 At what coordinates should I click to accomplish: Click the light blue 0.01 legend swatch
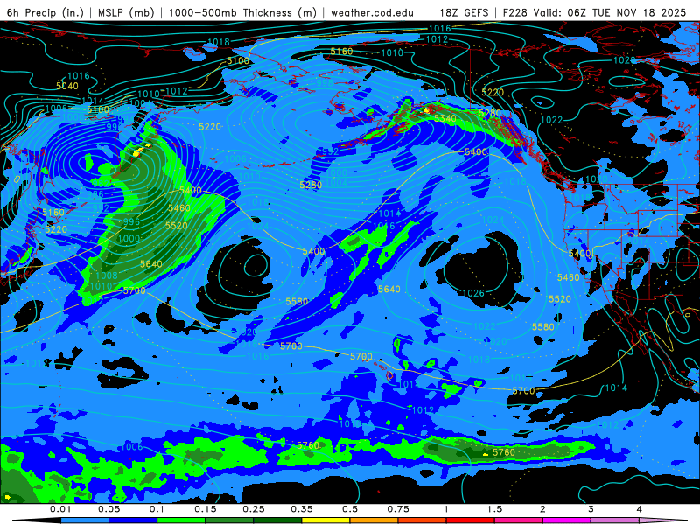[x=84, y=521]
